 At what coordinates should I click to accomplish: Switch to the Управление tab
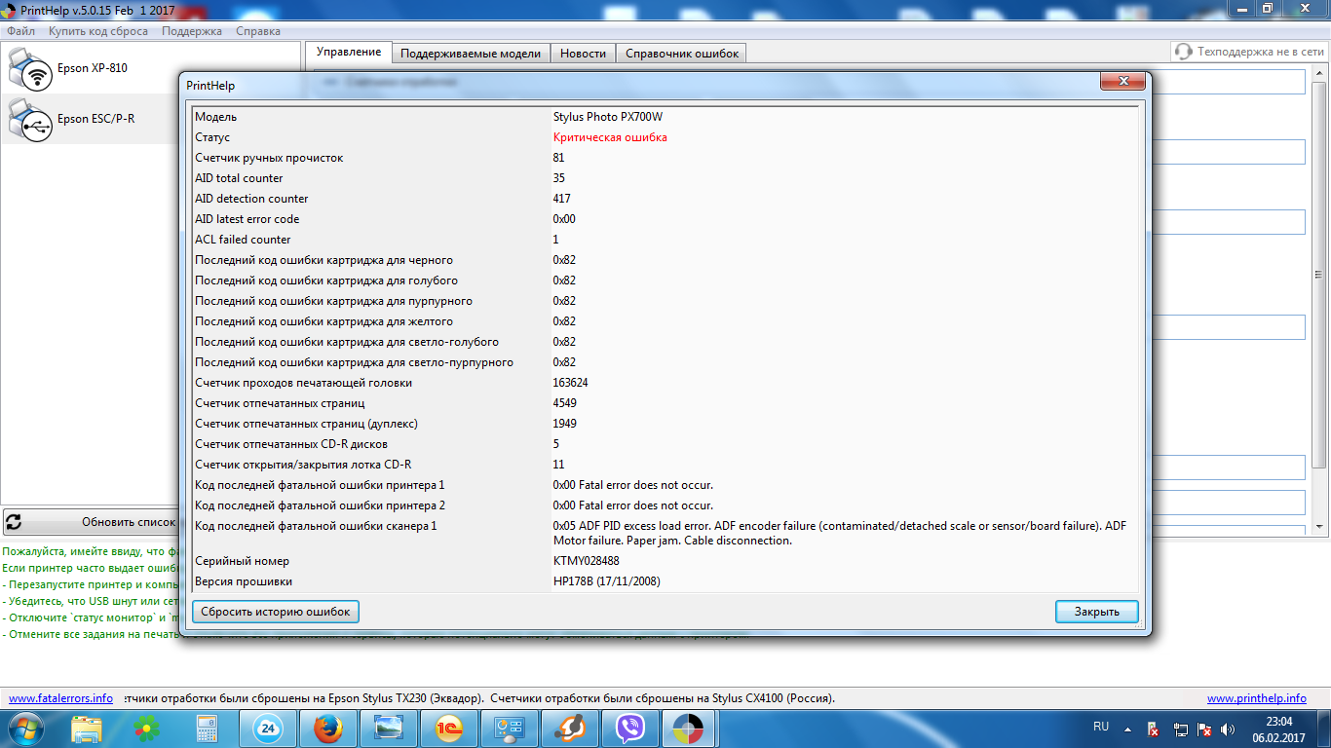[349, 53]
